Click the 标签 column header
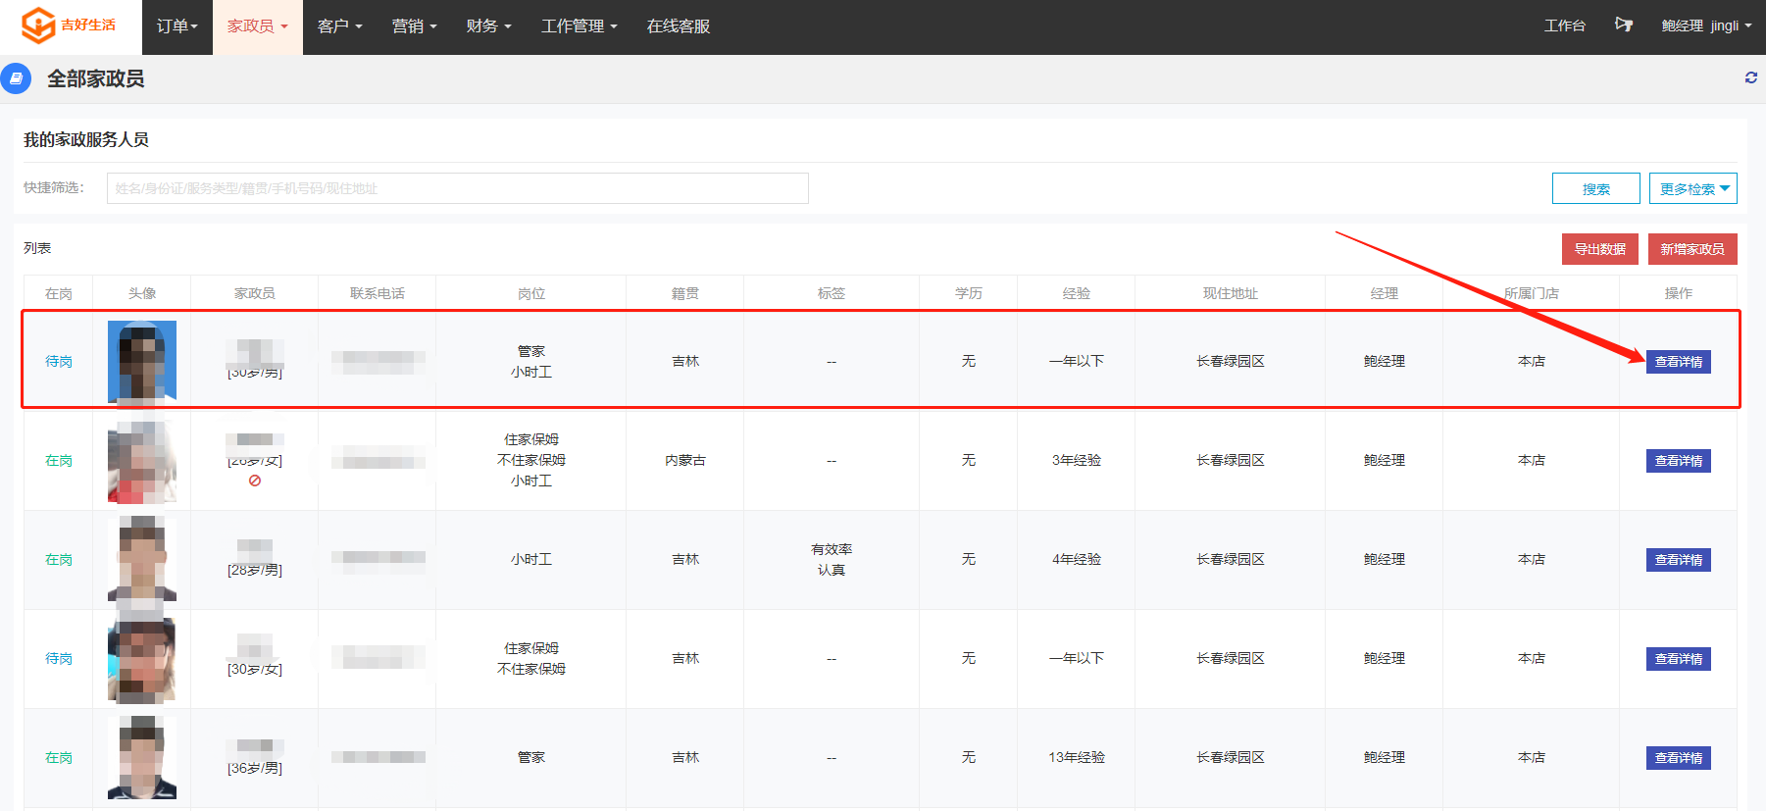 click(x=832, y=293)
